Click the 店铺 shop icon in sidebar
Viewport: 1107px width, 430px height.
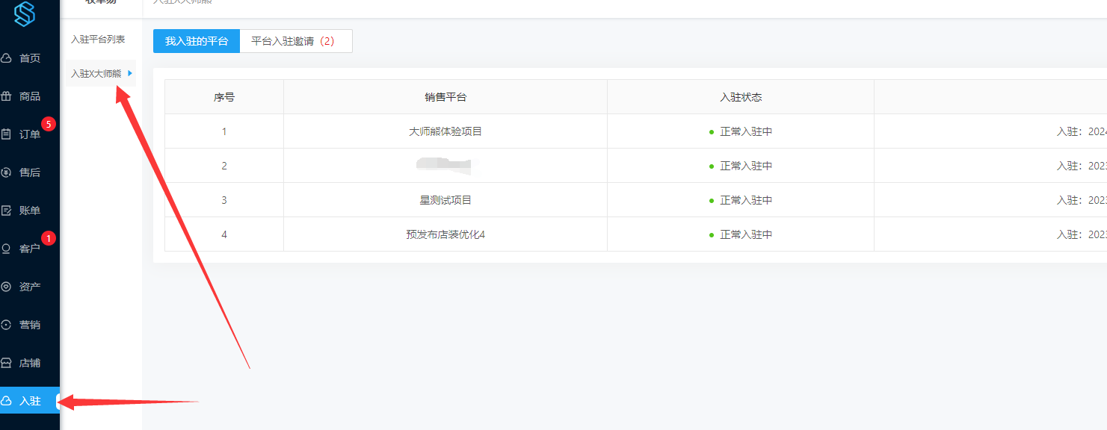pyautogui.click(x=6, y=363)
